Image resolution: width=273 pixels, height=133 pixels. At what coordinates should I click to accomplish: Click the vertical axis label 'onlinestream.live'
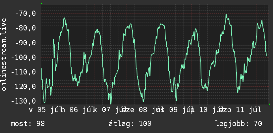click(4, 54)
